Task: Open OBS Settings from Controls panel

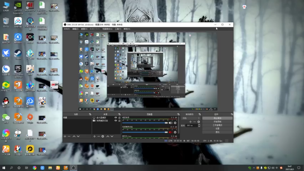Action: [217, 128]
